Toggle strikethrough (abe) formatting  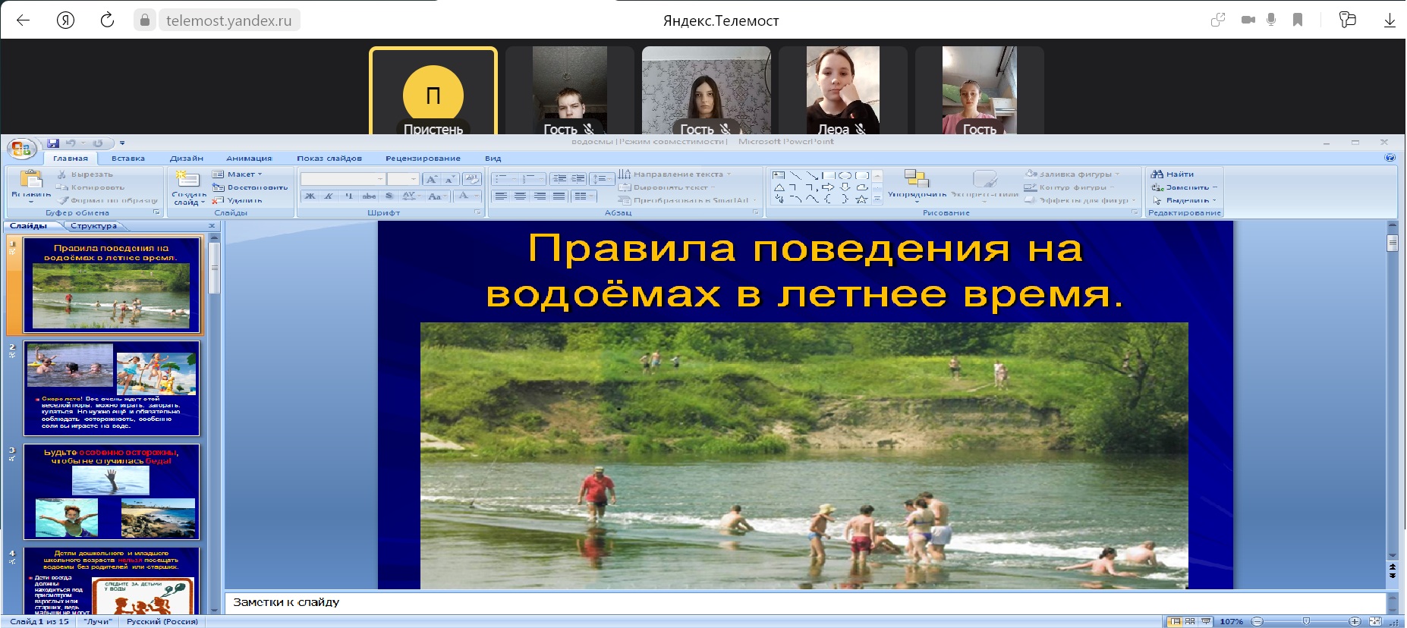click(369, 196)
